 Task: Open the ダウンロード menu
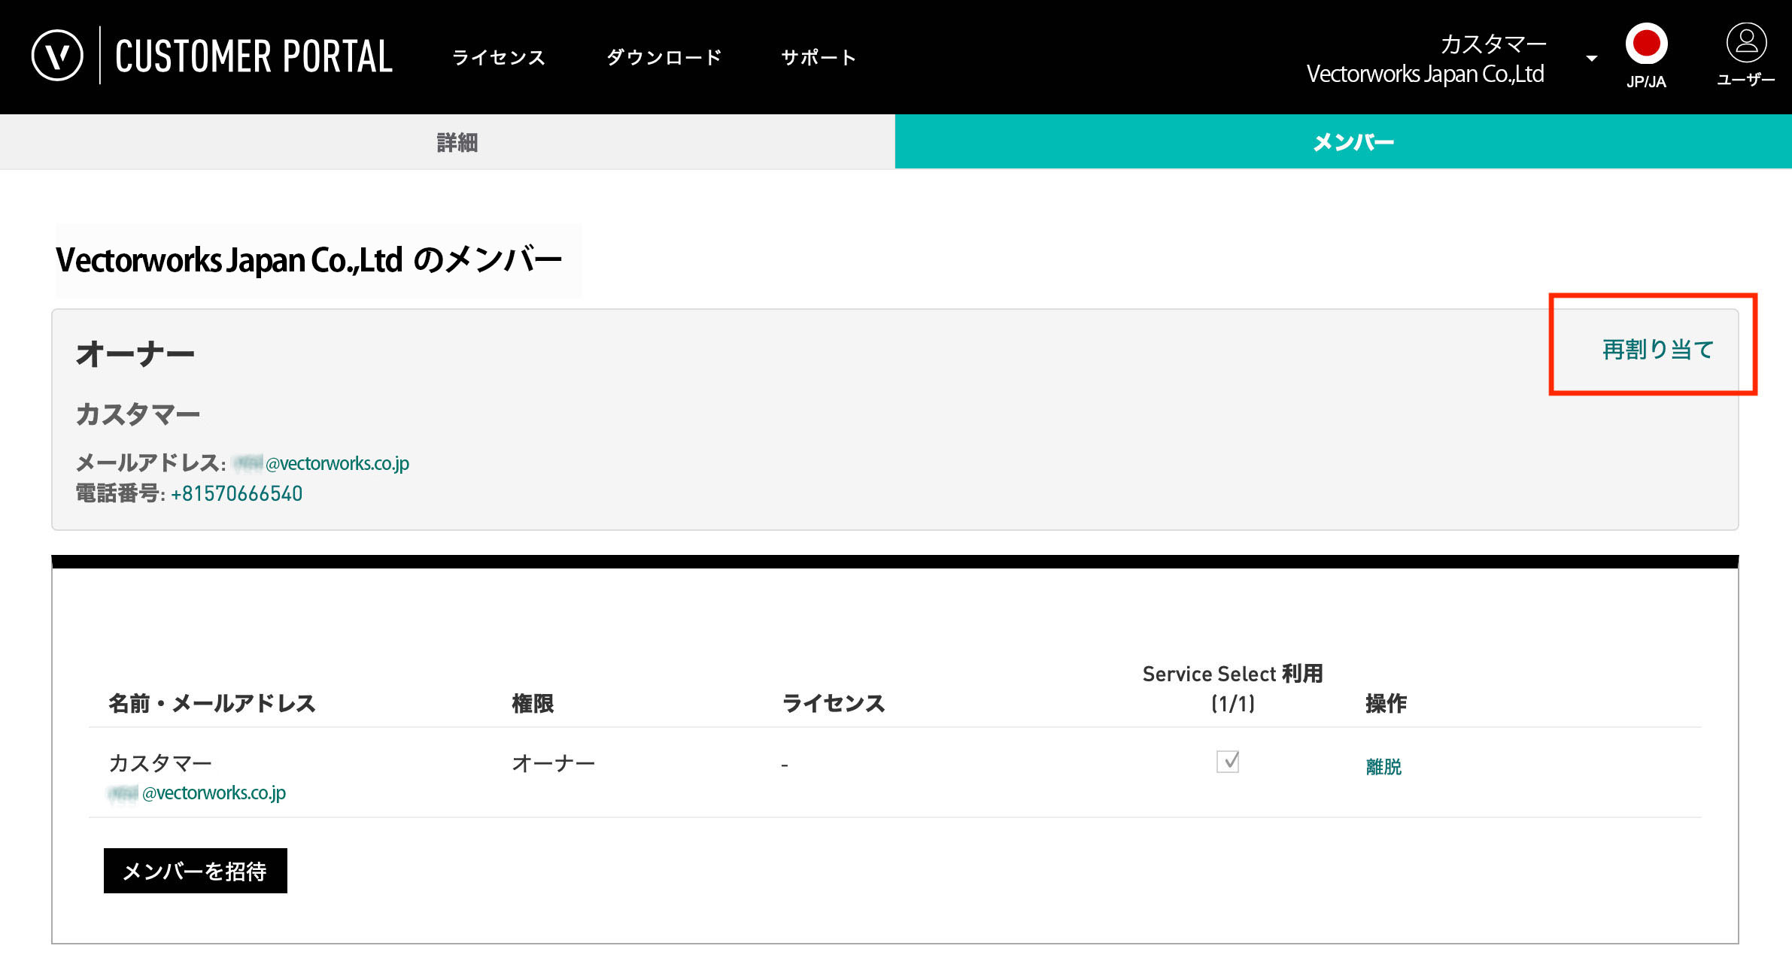(x=664, y=57)
